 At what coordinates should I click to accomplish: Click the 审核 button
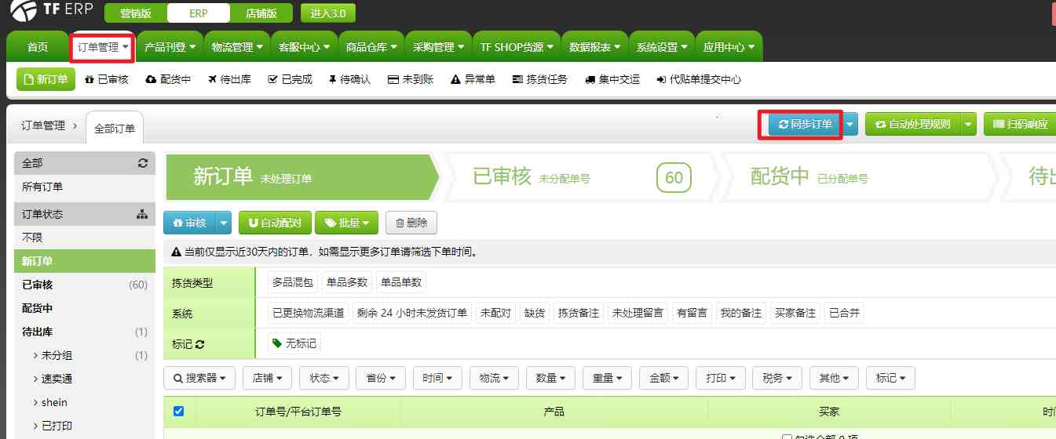pyautogui.click(x=189, y=223)
